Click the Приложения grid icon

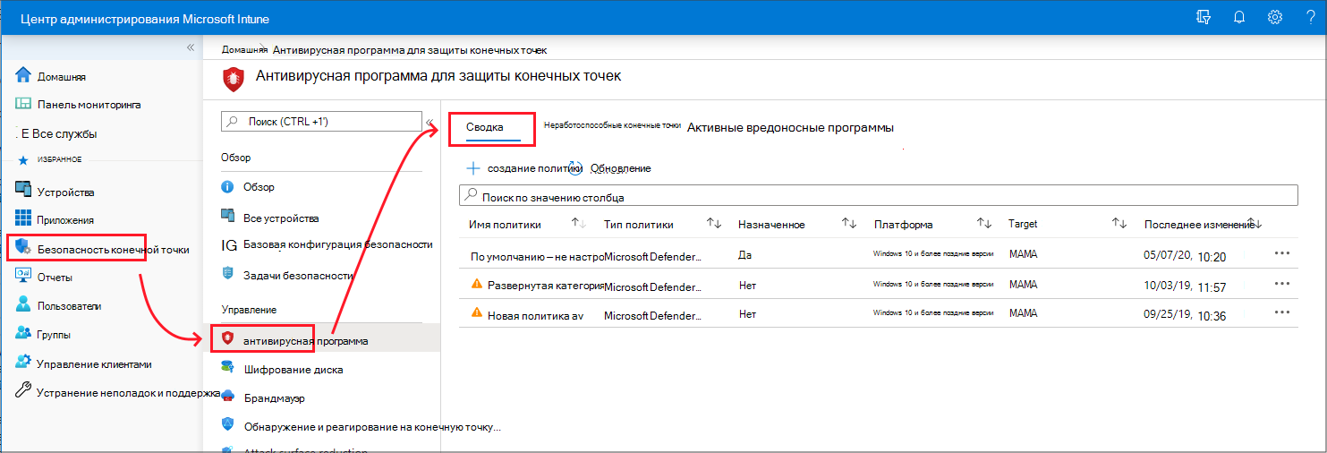click(x=24, y=219)
